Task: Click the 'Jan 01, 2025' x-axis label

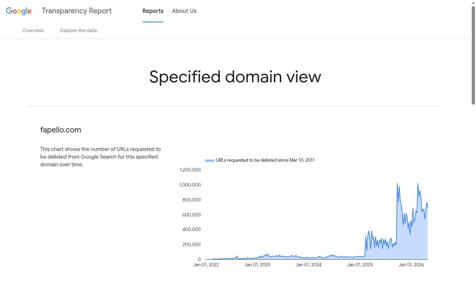Action: (360, 265)
